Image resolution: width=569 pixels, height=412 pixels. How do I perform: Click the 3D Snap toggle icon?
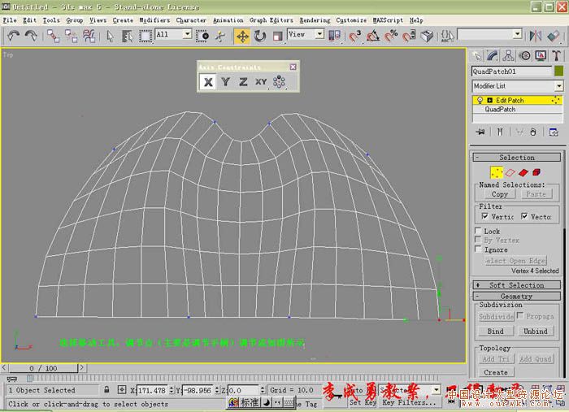pyautogui.click(x=354, y=36)
